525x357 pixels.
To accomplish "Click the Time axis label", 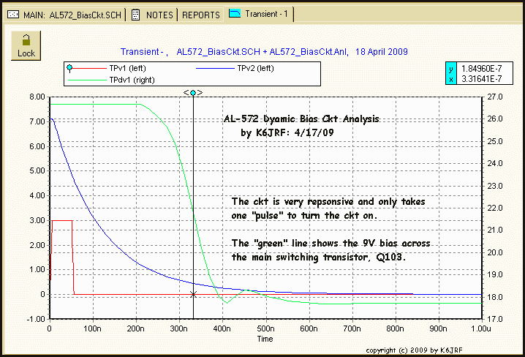I will 265,339.
